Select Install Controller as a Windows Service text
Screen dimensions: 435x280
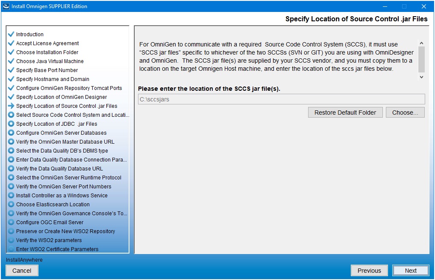point(62,195)
